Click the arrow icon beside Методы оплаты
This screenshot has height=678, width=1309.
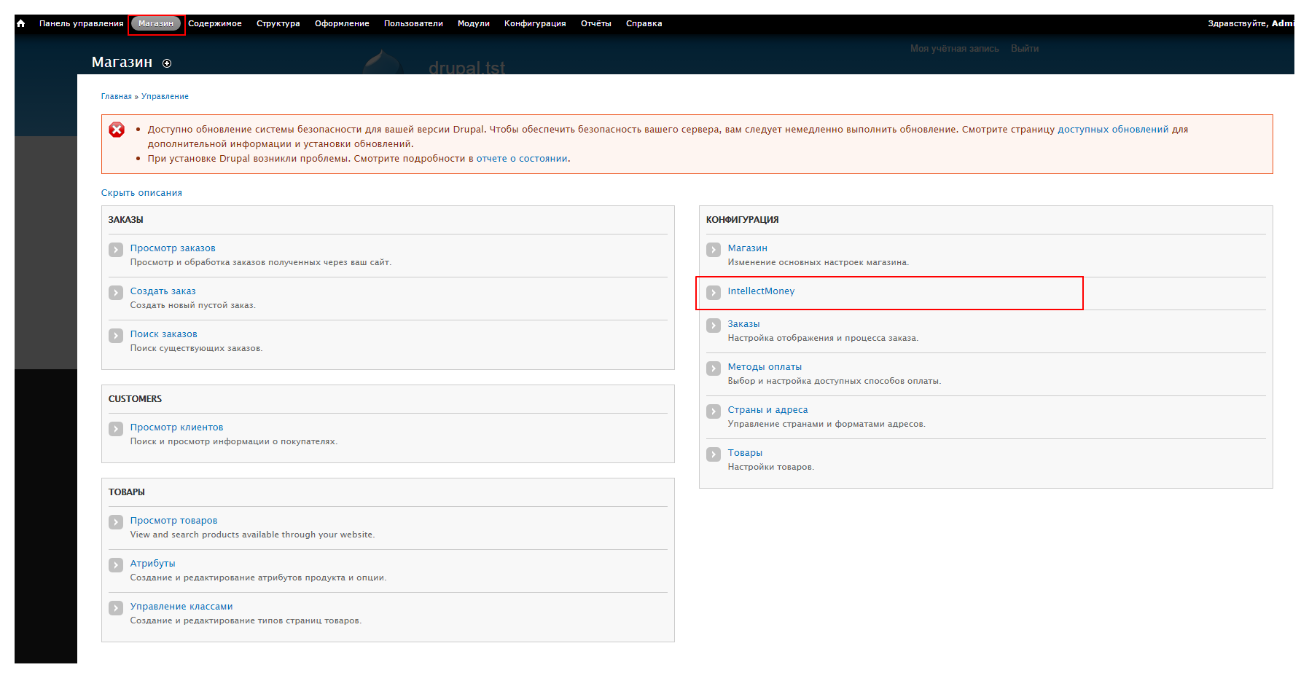(714, 368)
